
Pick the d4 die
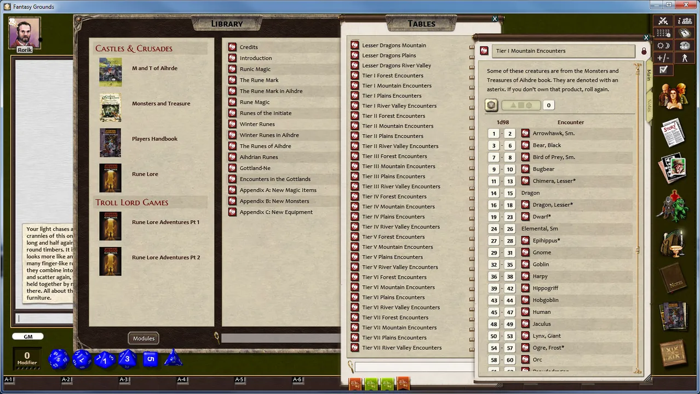pos(173,358)
